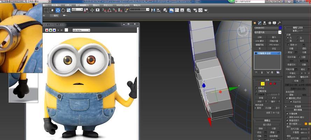Enable green channel in image viewer
The image size is (311, 140).
[x=51, y=30]
